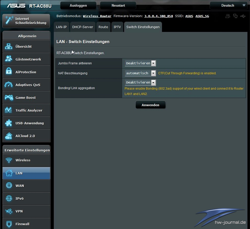Screen dimensions: 250x229
Task: Click the Jumbo Frame aktivieren label
Action: [x=75, y=63]
